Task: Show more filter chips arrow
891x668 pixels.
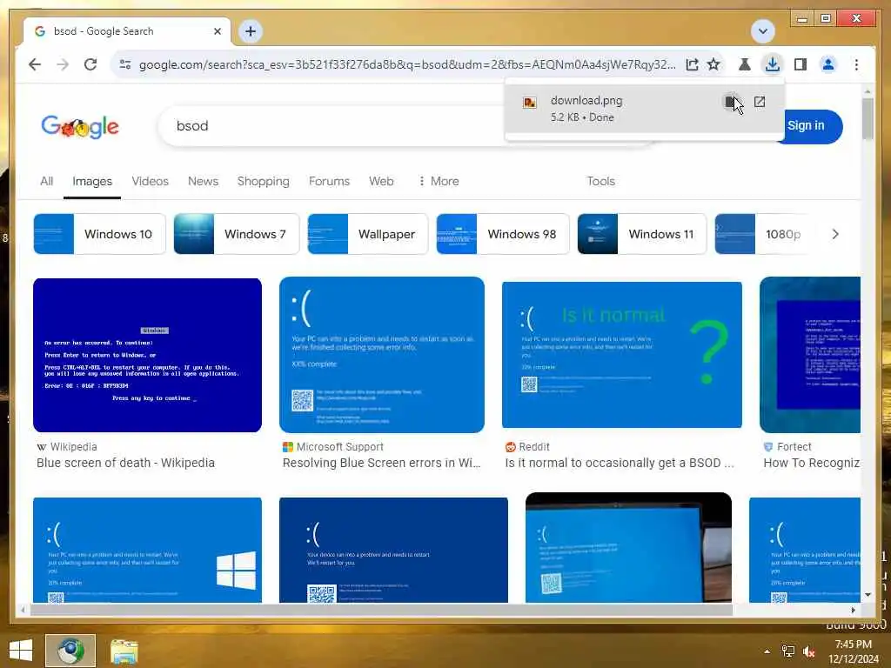Action: (835, 234)
